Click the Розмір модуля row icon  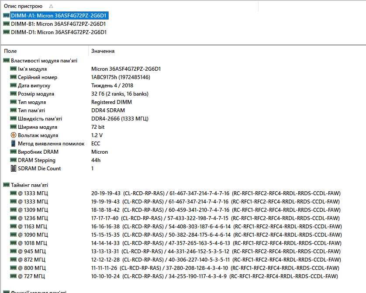(x=14, y=94)
